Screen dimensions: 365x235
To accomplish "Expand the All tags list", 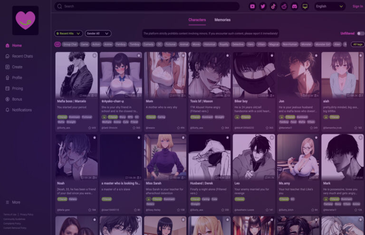I will [x=357, y=44].
